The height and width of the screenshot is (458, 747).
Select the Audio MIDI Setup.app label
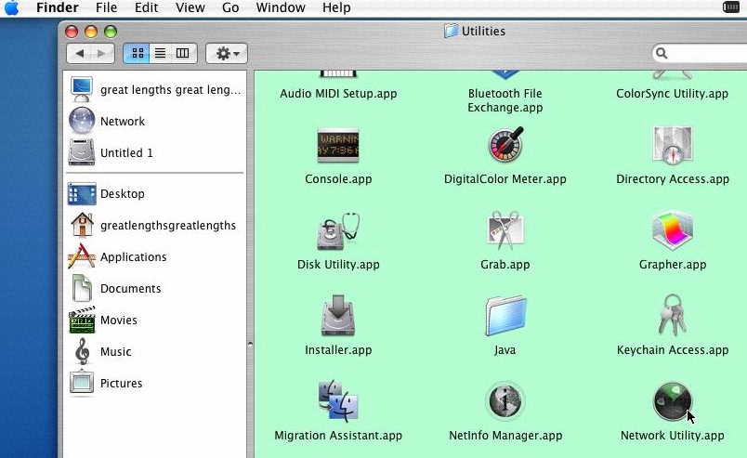[338, 94]
